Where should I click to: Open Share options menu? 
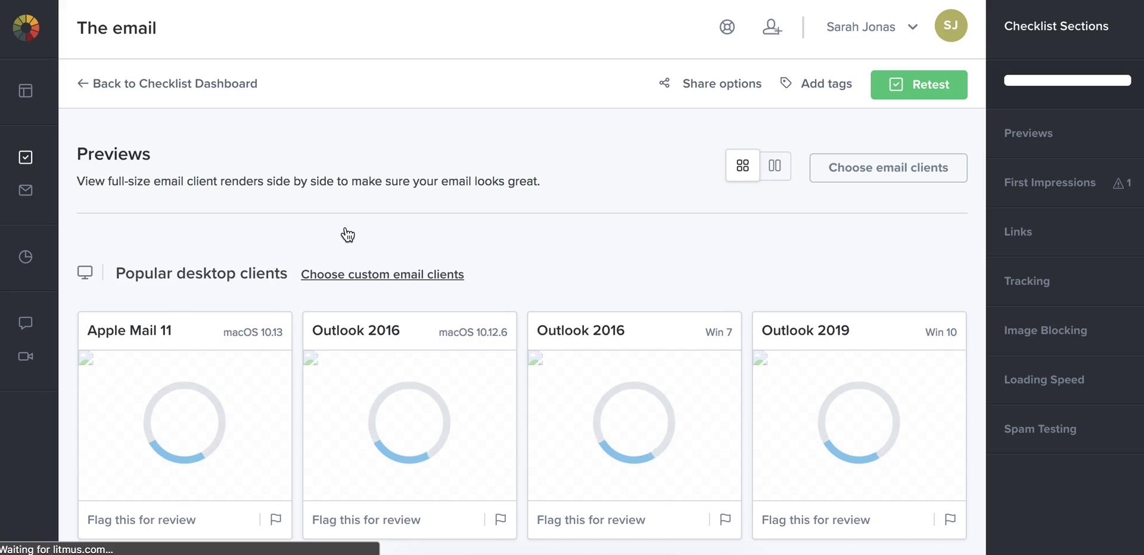click(x=711, y=83)
